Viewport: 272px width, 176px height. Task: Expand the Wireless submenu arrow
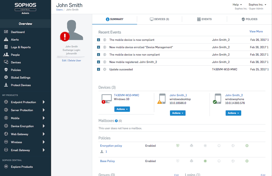coord(44,142)
